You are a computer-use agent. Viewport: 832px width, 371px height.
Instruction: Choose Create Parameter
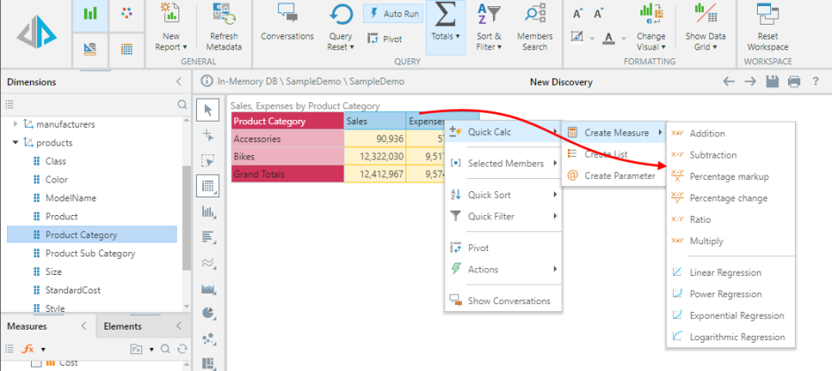pyautogui.click(x=614, y=175)
